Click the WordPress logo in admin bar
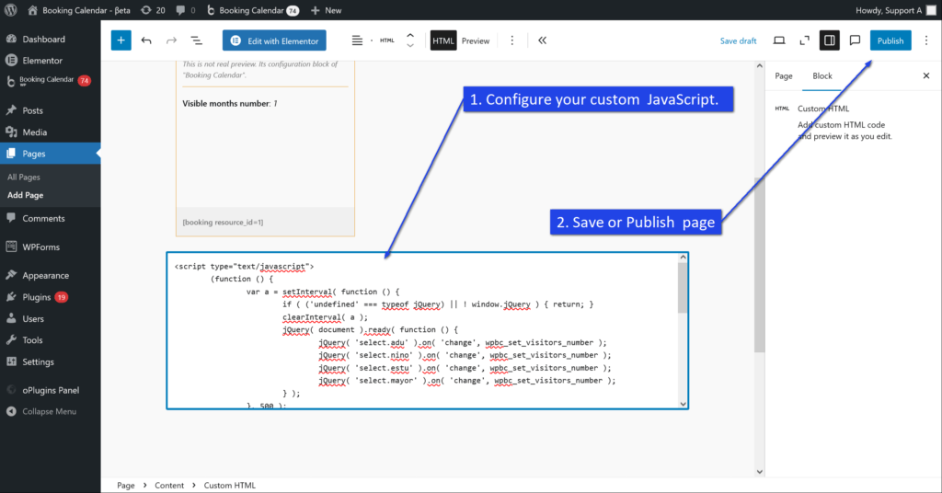The image size is (942, 493). click(11, 10)
